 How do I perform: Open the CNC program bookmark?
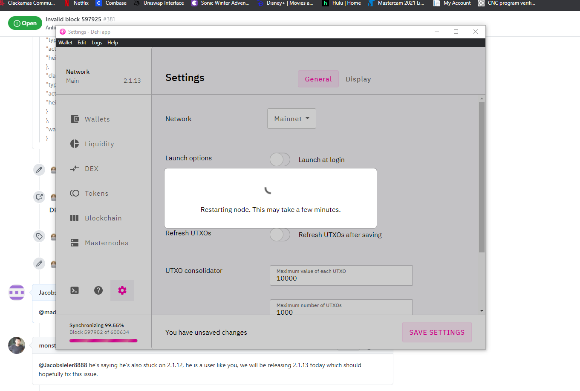[506, 3]
